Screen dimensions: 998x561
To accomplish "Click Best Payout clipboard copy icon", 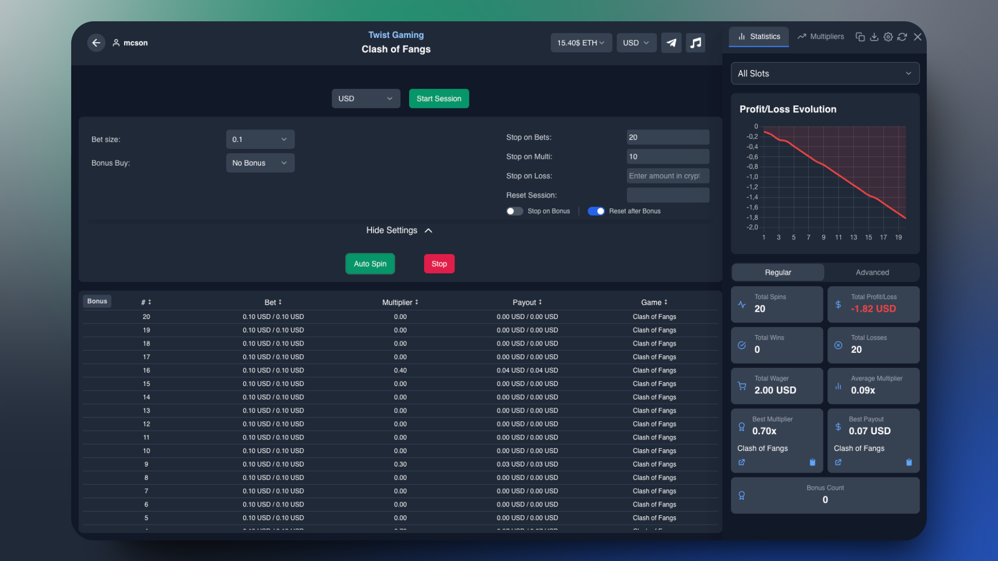I will [x=909, y=462].
